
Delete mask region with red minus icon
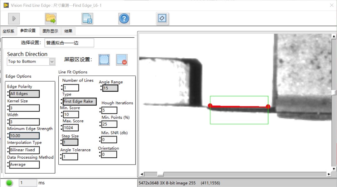(x=122, y=60)
